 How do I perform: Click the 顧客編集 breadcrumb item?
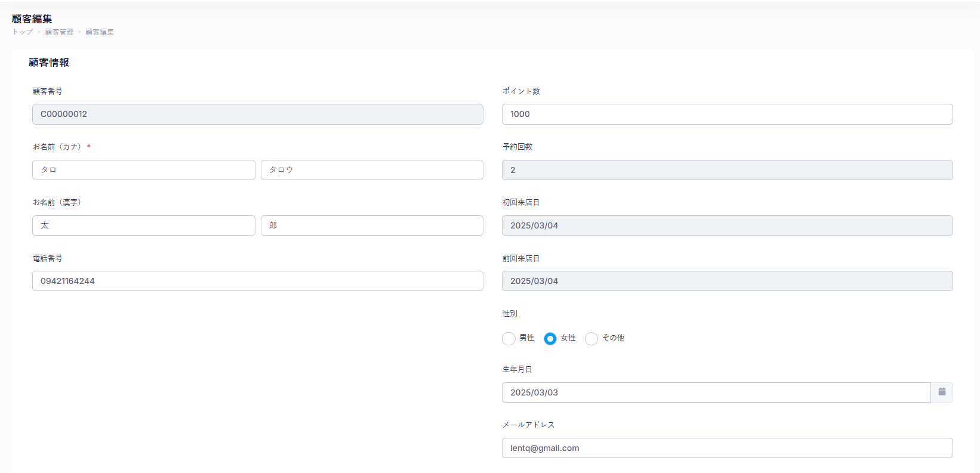[99, 32]
